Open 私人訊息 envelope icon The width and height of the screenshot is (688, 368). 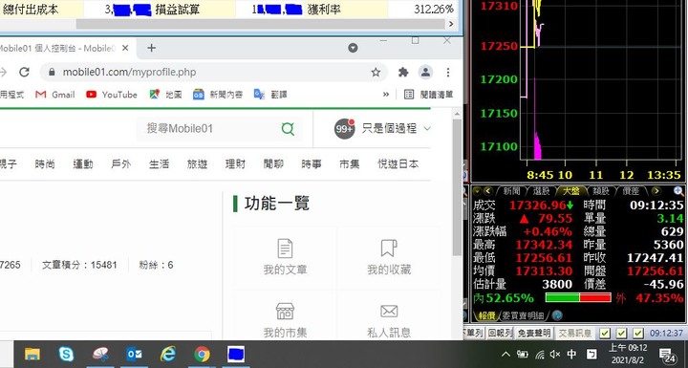389,312
